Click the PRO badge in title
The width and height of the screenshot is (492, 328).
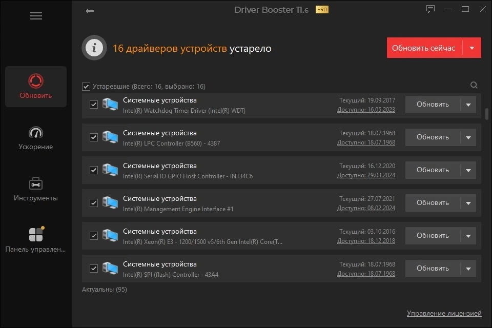coord(322,10)
